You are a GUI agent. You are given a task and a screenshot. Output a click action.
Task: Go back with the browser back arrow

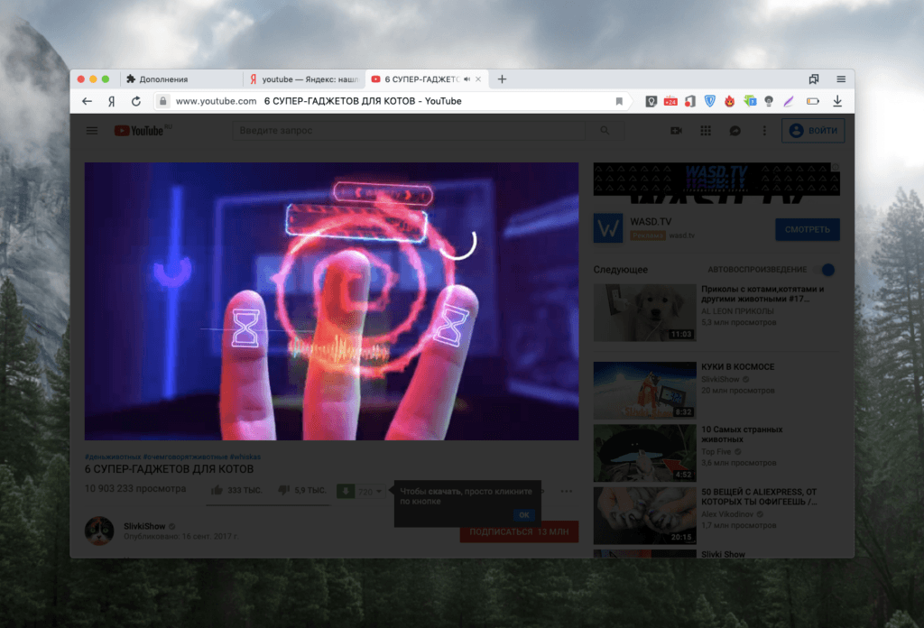point(88,101)
